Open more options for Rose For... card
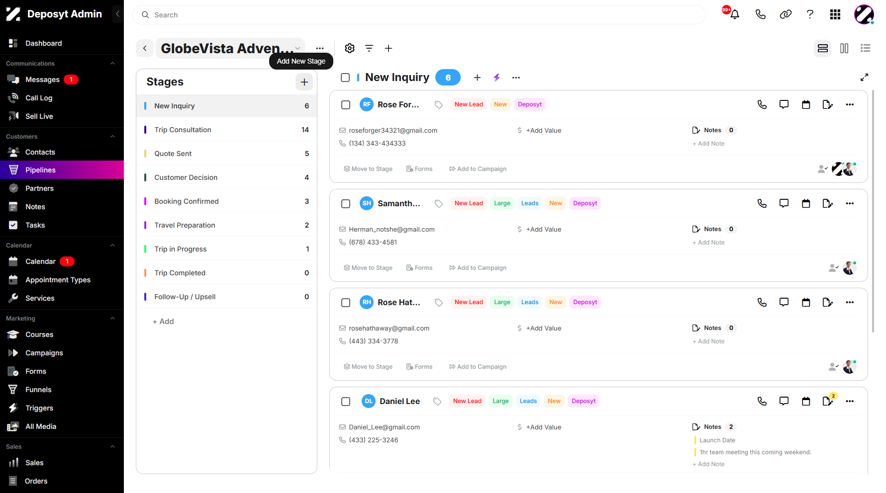This screenshot has height=493, width=886. tap(850, 104)
